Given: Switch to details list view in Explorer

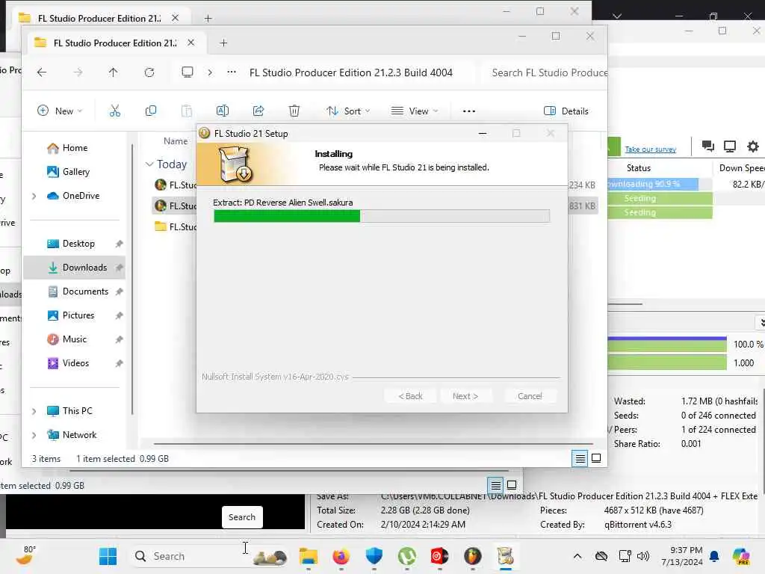Looking at the screenshot, I should click(x=580, y=458).
